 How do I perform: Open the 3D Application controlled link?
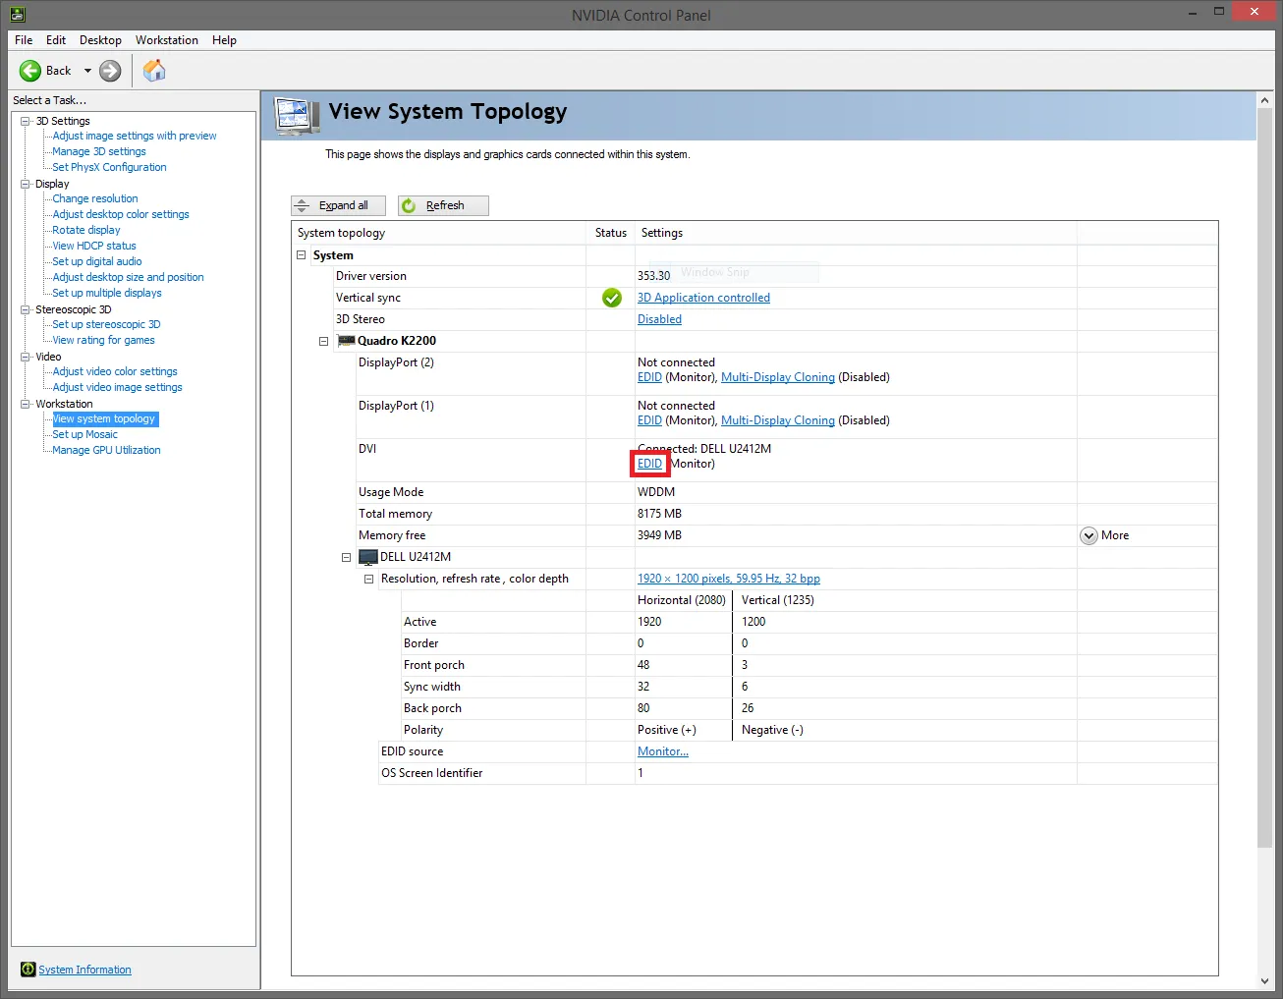point(703,298)
